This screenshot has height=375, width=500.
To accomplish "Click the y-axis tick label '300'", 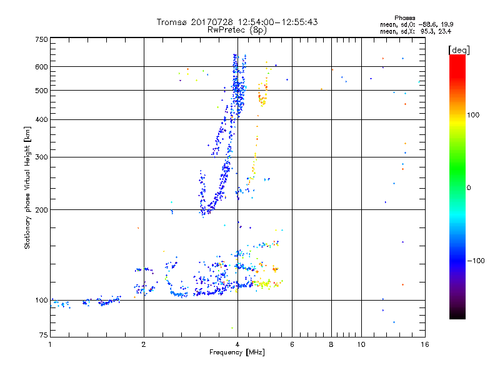I will [41, 157].
